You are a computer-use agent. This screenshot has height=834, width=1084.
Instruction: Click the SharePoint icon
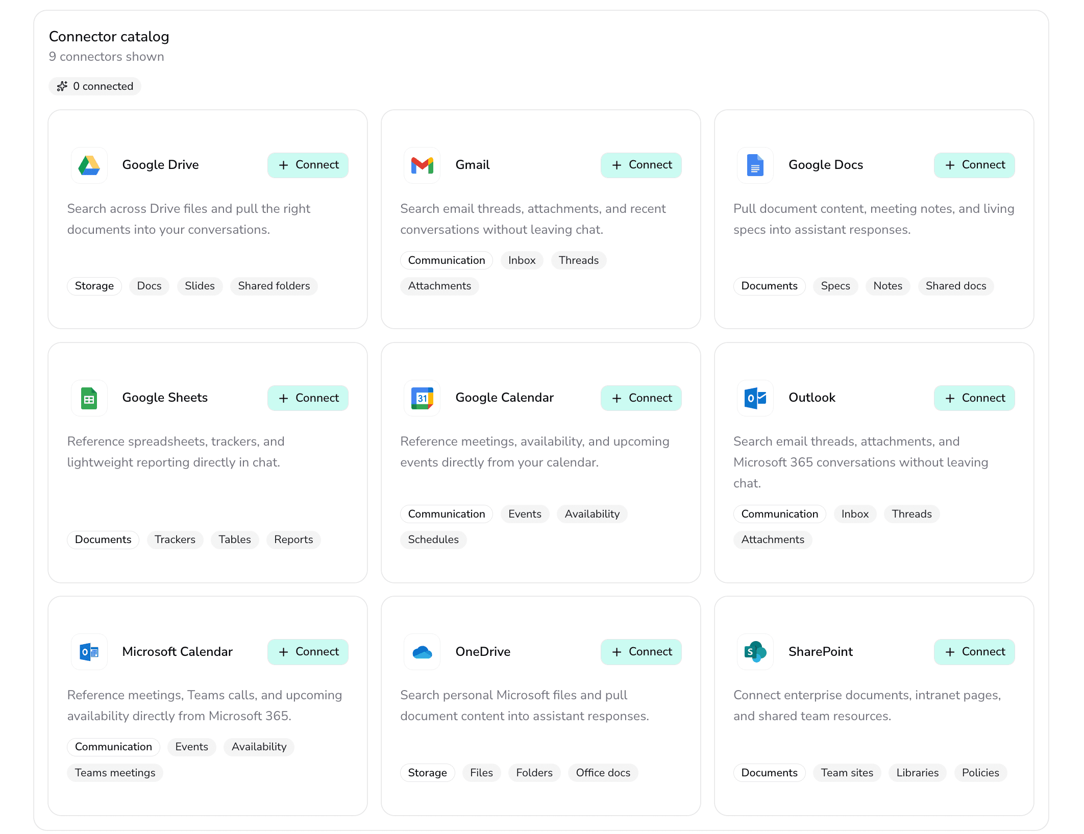(x=755, y=652)
